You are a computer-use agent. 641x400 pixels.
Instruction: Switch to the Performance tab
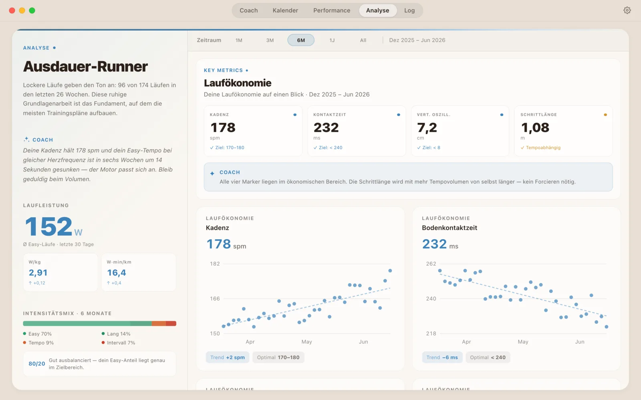point(332,10)
